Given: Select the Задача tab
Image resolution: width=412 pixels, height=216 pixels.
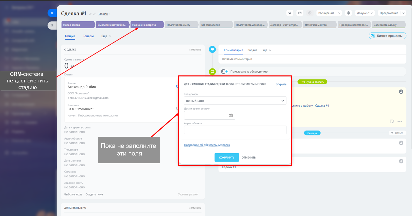Looking at the screenshot, I should pos(252,50).
